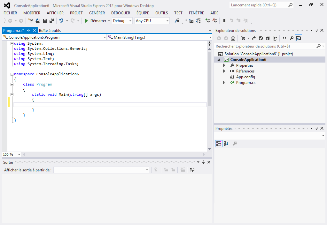This screenshot has height=225, width=327.
Task: Toggle auto-hide pin on the Sortie panel
Action: 203,162
